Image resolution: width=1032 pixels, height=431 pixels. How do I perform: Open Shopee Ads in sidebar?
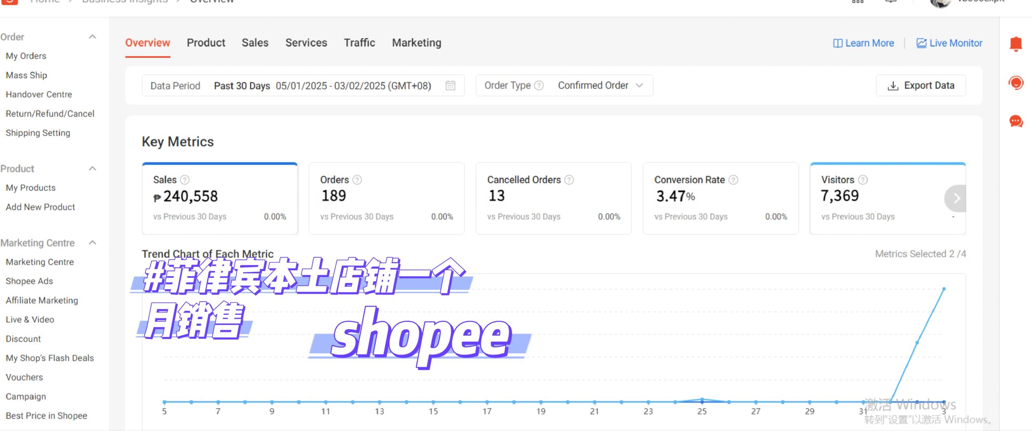pos(29,281)
